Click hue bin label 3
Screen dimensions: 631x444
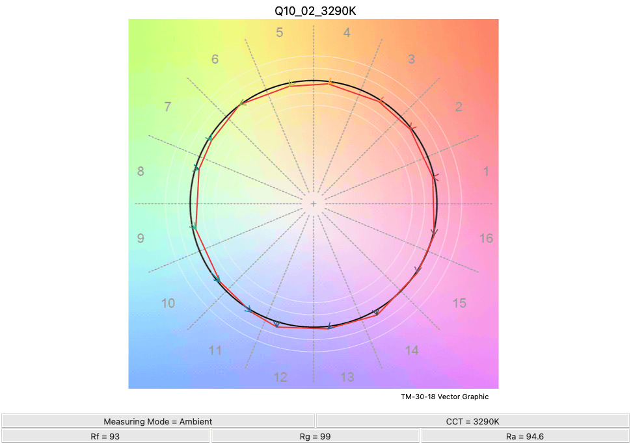411,59
